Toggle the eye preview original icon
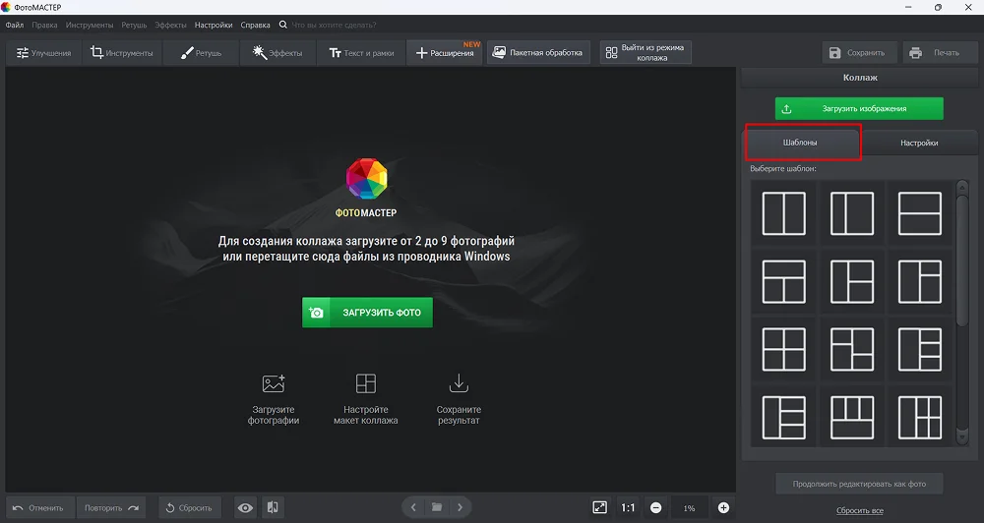This screenshot has height=523, width=984. click(245, 508)
